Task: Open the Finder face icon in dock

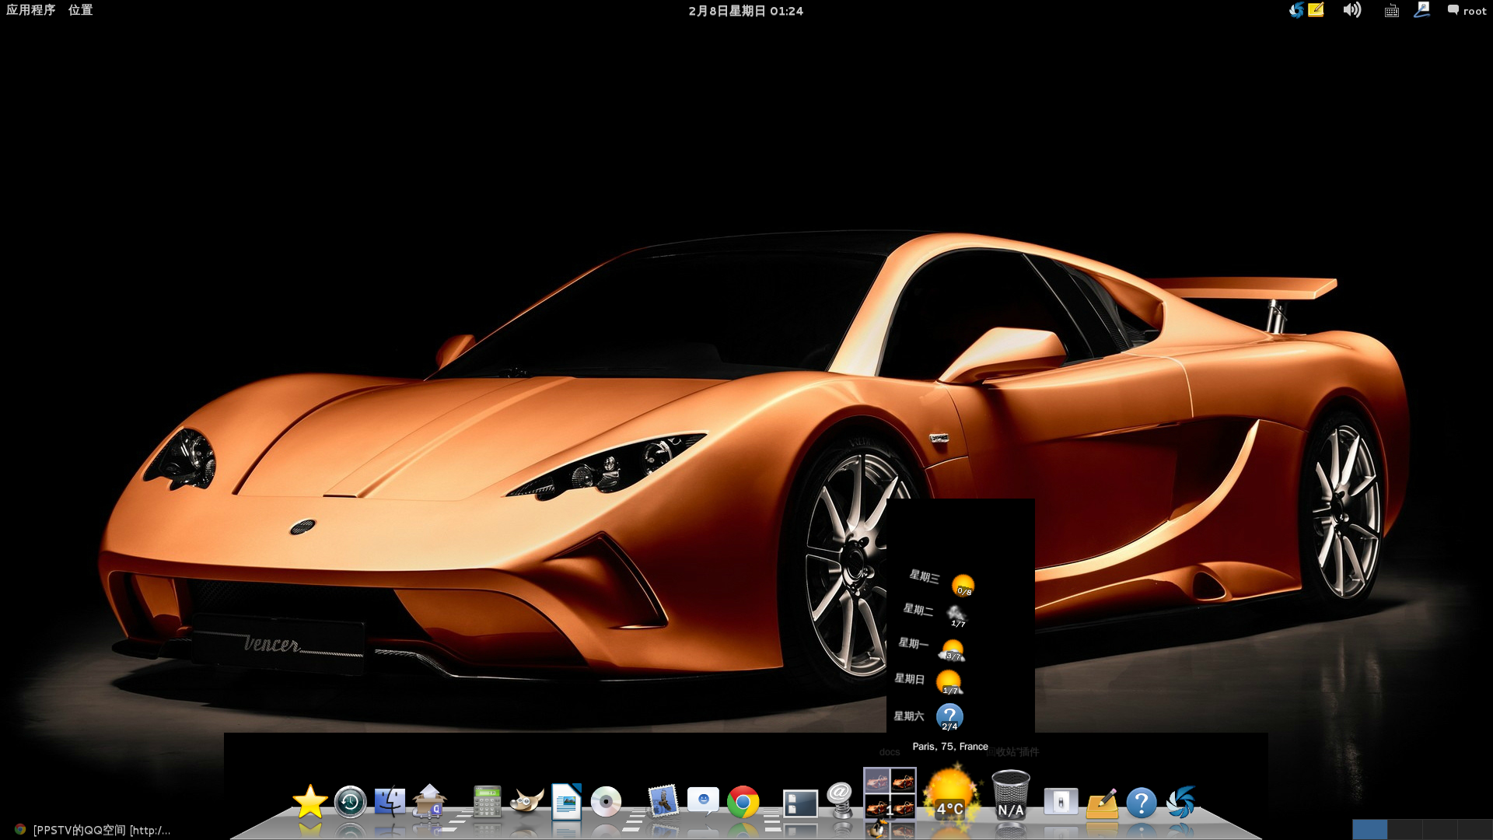Action: (390, 802)
